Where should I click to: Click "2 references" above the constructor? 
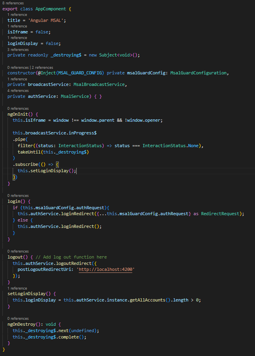tap(42, 67)
